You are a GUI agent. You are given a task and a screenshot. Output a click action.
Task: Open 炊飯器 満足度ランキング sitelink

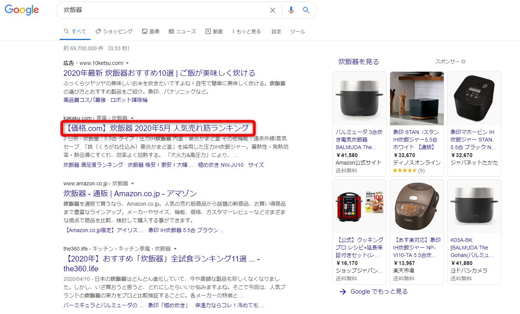point(93,165)
